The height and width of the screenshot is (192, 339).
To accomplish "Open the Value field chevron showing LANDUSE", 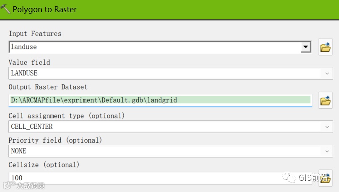I will [x=327, y=73].
